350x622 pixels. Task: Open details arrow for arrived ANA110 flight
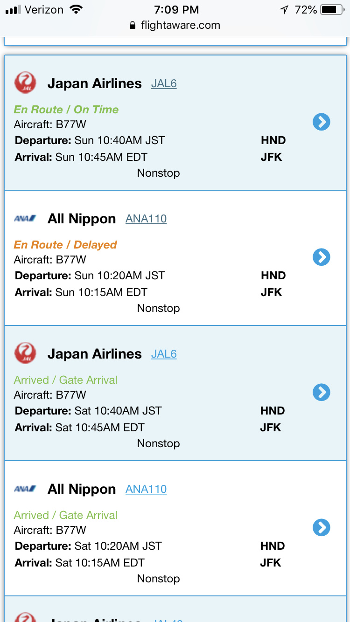321,527
